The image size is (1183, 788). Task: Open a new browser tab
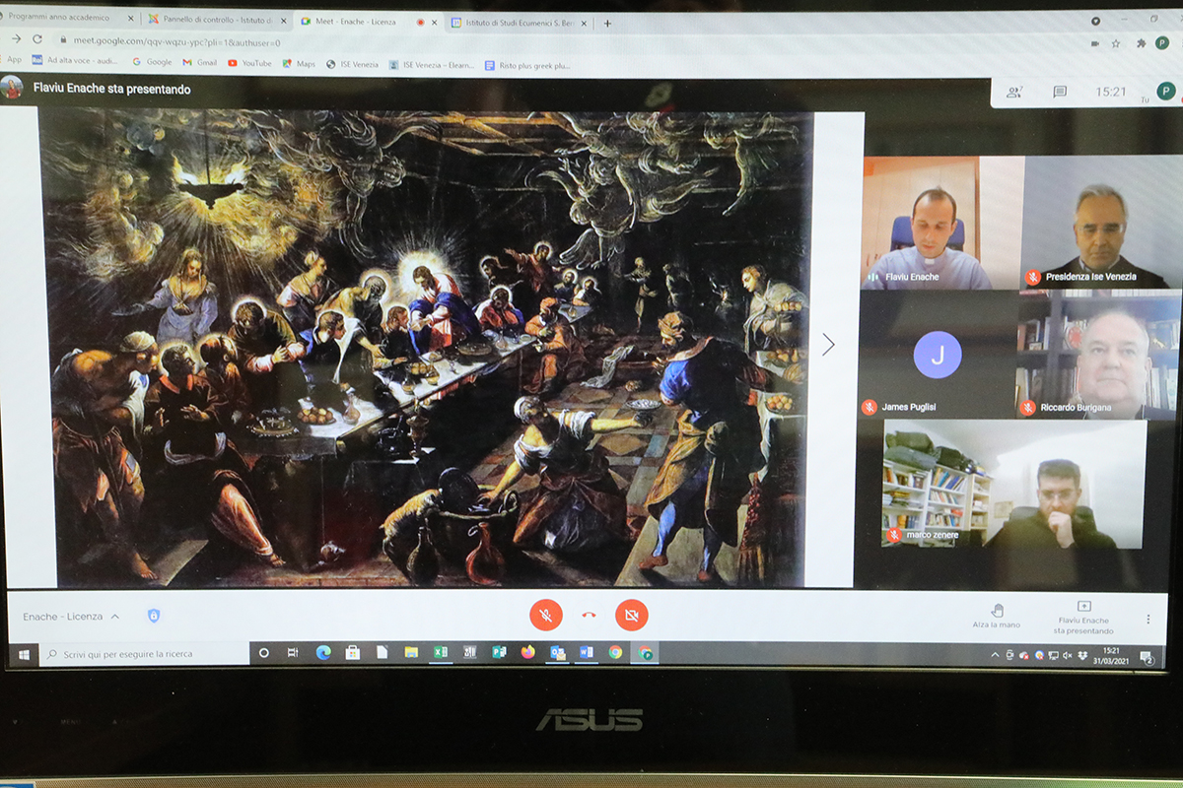pyautogui.click(x=607, y=23)
